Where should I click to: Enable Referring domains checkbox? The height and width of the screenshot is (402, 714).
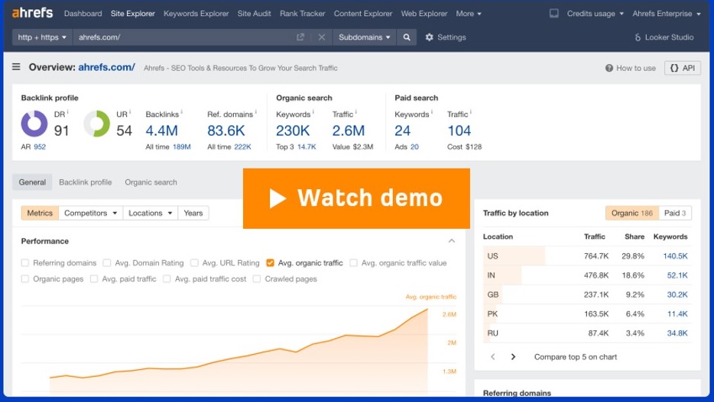click(x=25, y=263)
